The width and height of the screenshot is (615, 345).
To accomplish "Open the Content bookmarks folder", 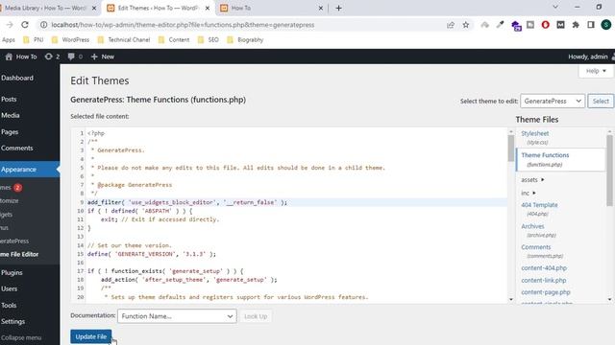I will (174, 40).
